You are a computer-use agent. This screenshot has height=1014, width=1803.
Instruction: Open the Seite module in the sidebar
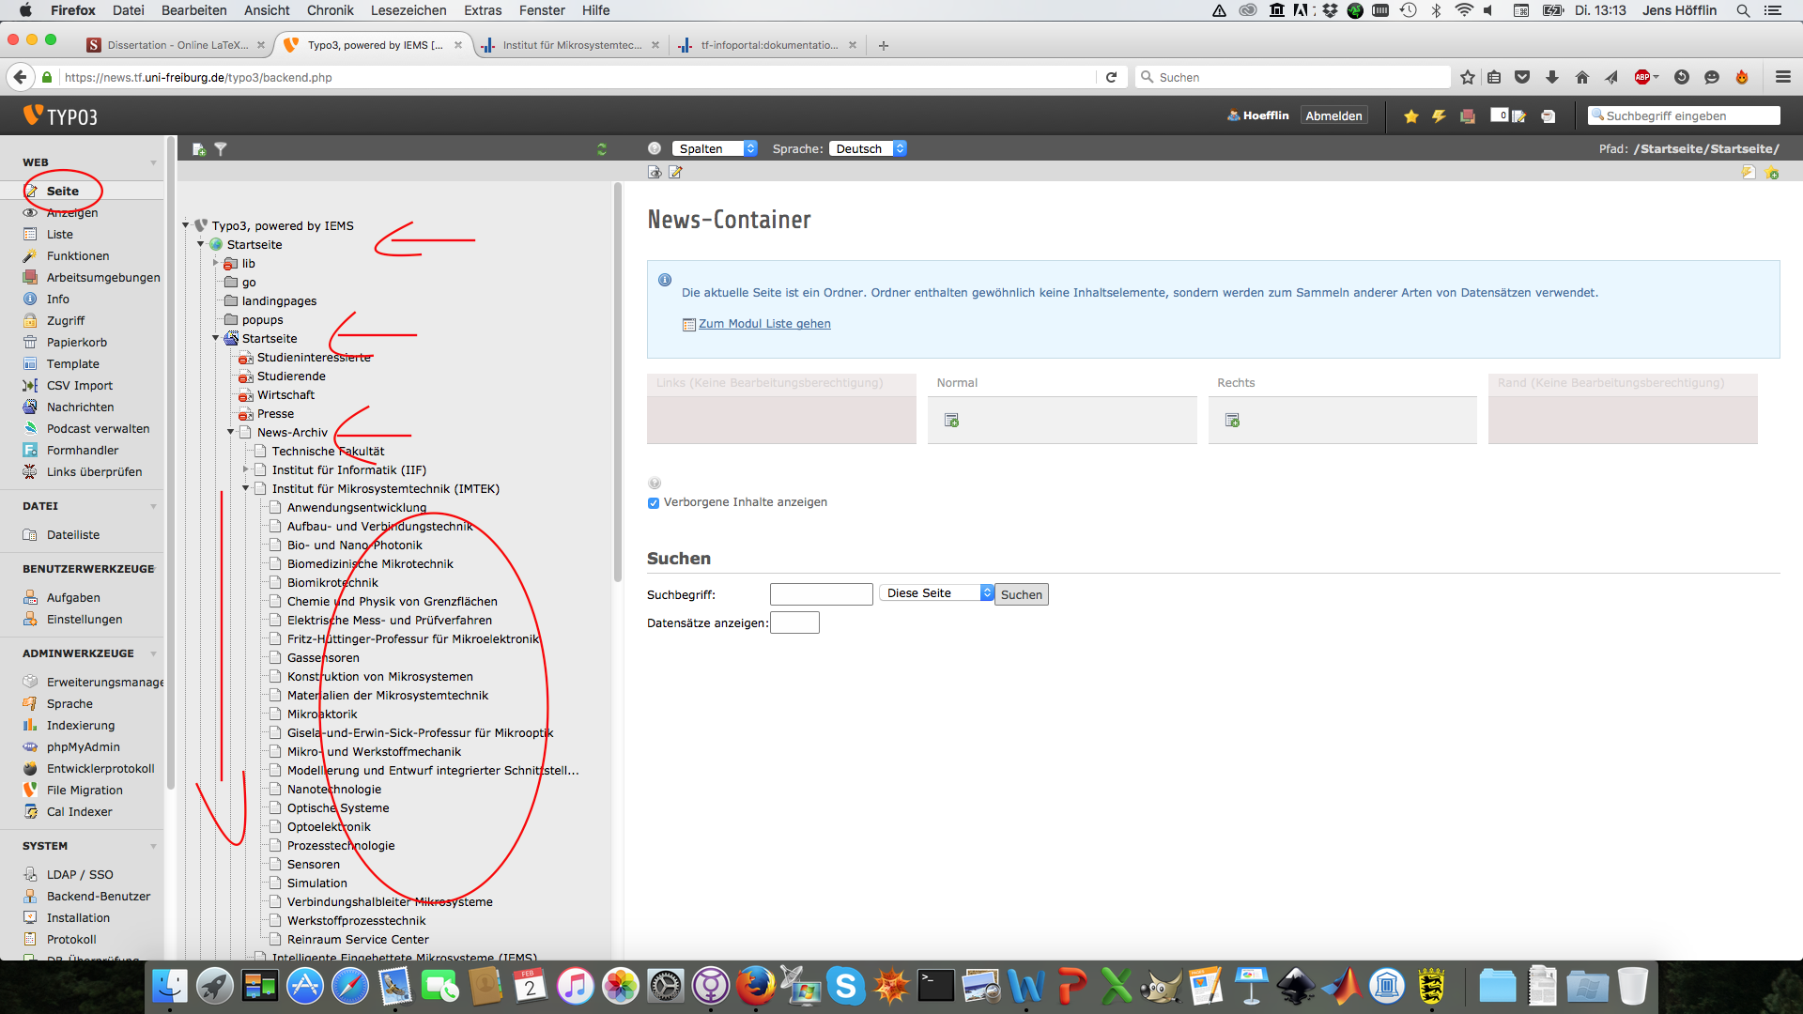pos(62,191)
